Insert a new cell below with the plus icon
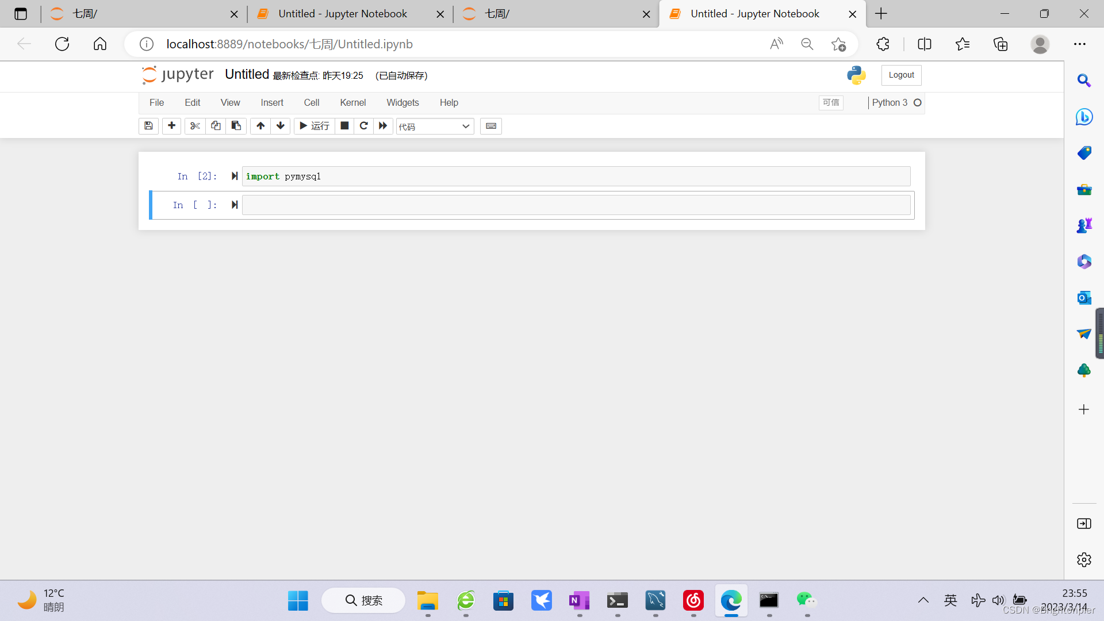The height and width of the screenshot is (621, 1104). pos(171,126)
